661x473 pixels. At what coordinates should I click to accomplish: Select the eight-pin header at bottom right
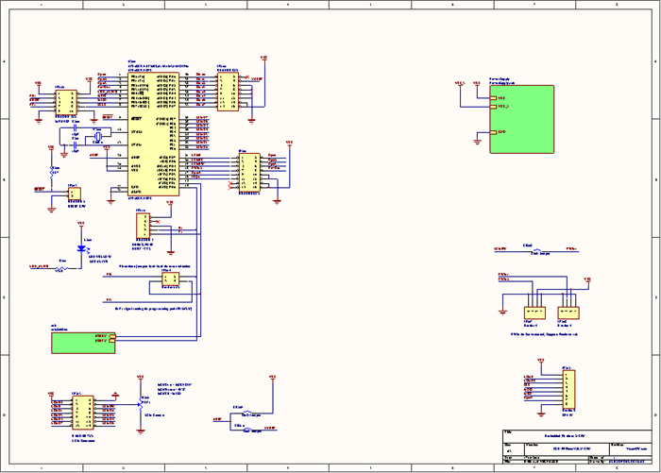(568, 389)
